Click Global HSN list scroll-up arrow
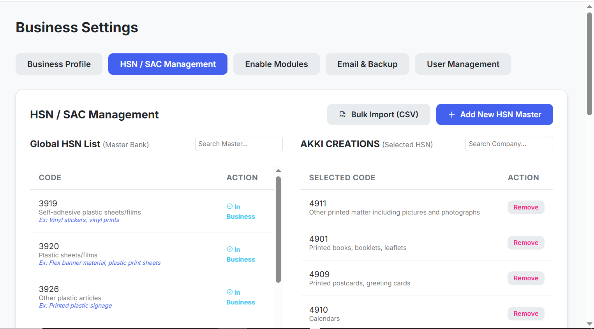Screen dimensions: 594x329 [x=278, y=171]
